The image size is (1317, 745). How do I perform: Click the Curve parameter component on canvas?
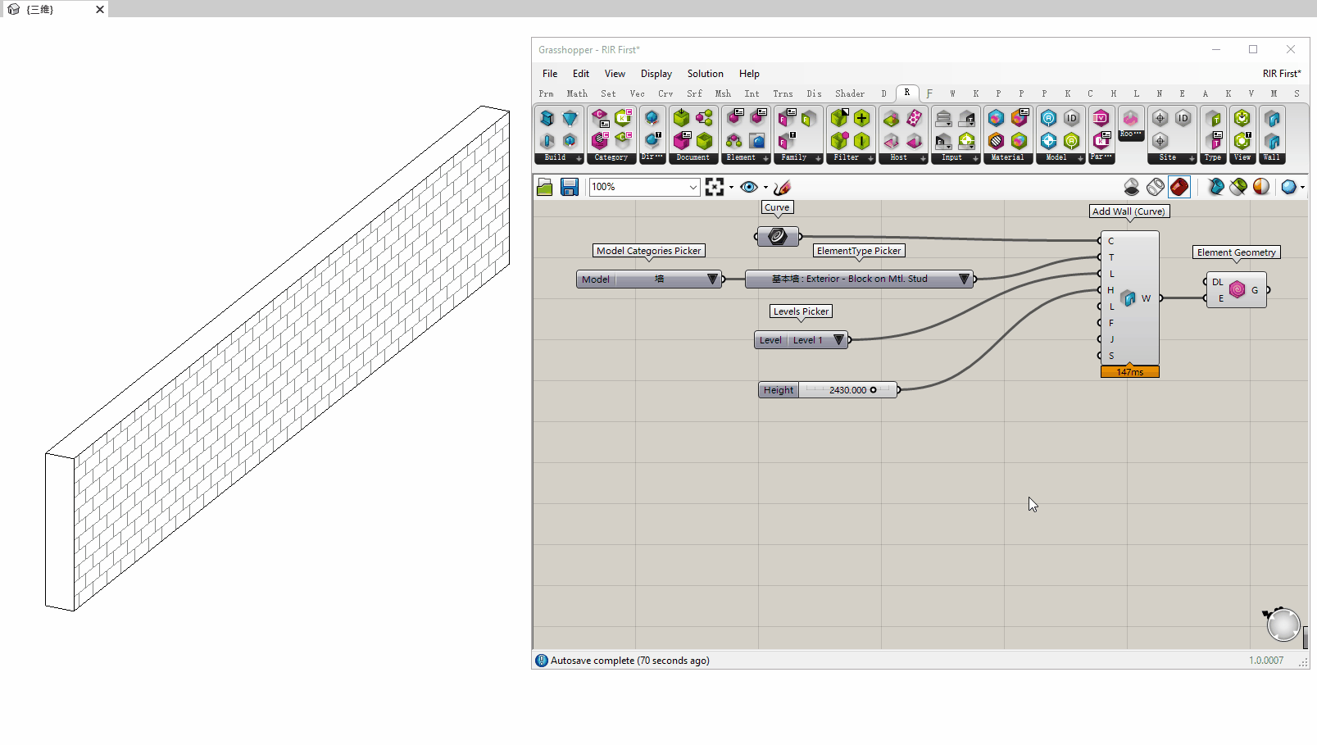tap(777, 237)
